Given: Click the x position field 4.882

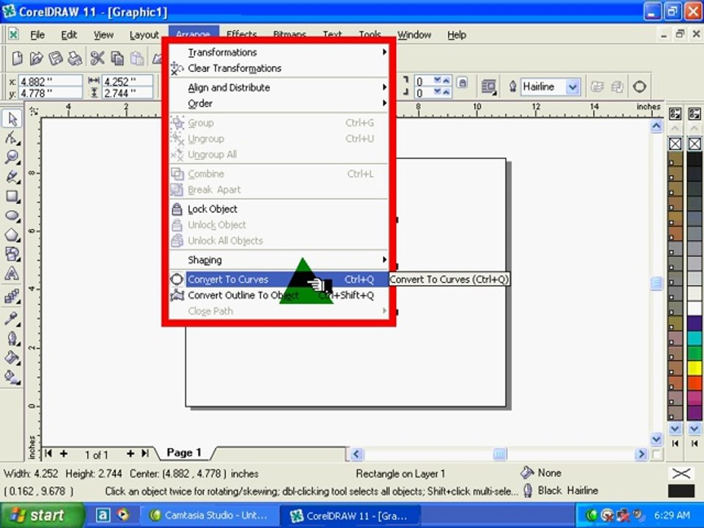Looking at the screenshot, I should [x=51, y=81].
